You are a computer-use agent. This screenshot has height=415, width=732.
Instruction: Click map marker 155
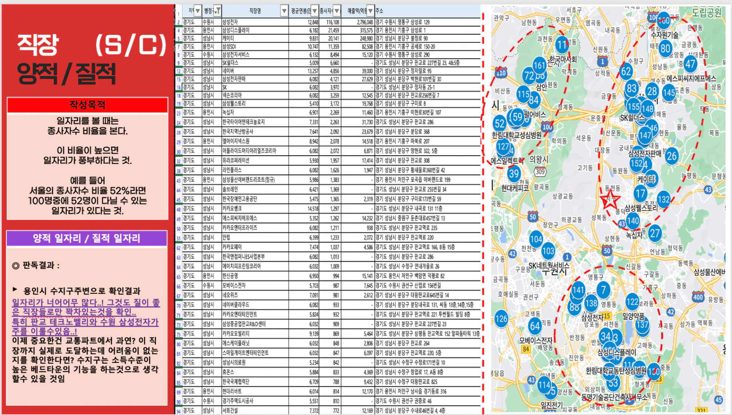634,107
